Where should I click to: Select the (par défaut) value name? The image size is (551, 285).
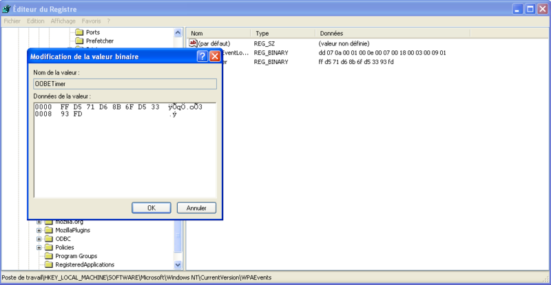[x=214, y=44]
